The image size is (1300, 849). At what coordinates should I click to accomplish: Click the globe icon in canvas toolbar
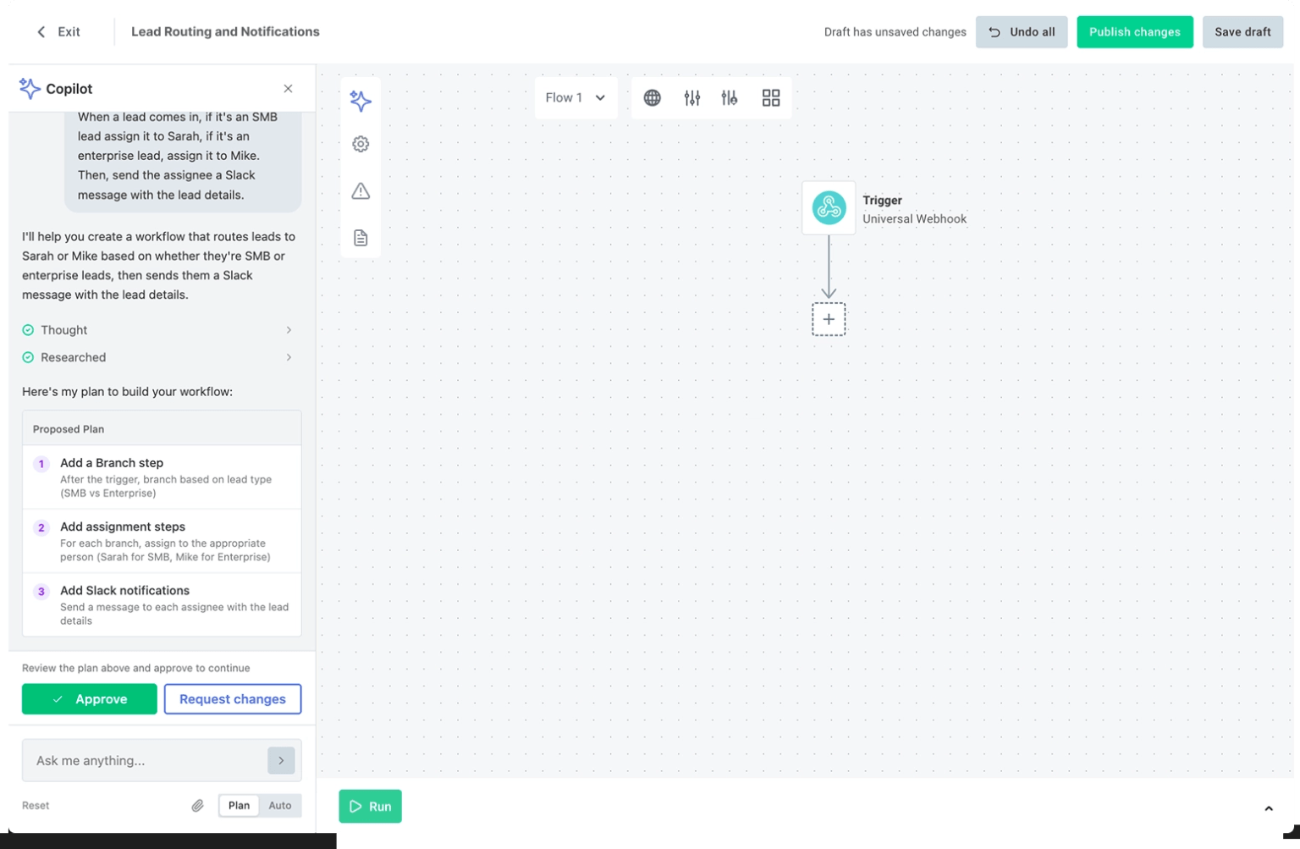coord(652,98)
